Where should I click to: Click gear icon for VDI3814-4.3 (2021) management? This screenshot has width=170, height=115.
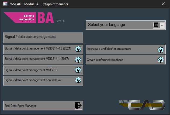pyautogui.click(x=78, y=49)
